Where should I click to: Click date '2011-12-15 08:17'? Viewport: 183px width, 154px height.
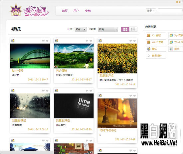82,80
